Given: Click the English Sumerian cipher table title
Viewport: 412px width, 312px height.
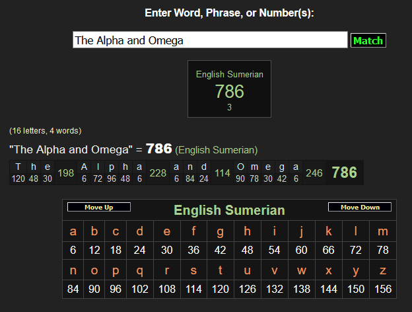Looking at the screenshot, I should click(x=229, y=210).
